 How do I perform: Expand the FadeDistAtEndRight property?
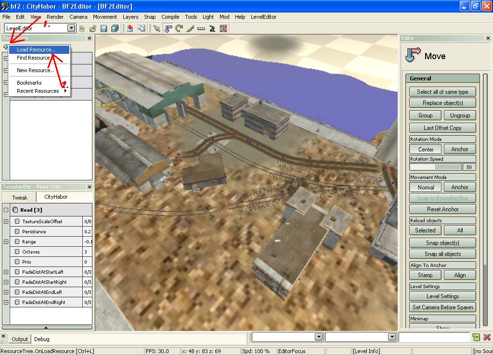pyautogui.click(x=6, y=302)
